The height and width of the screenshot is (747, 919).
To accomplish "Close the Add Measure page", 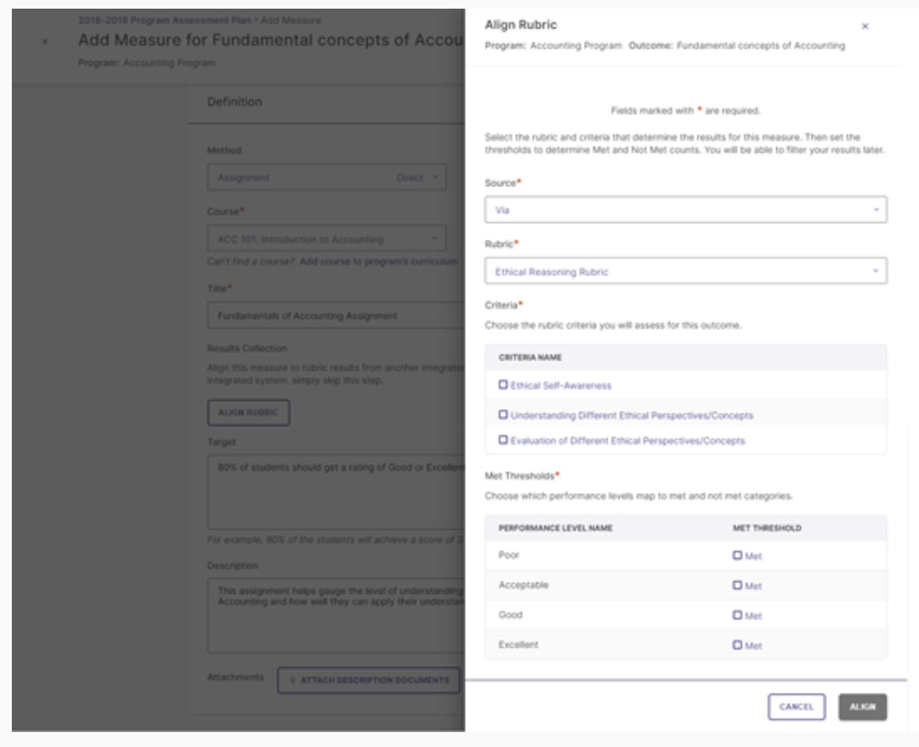I will click(x=45, y=42).
